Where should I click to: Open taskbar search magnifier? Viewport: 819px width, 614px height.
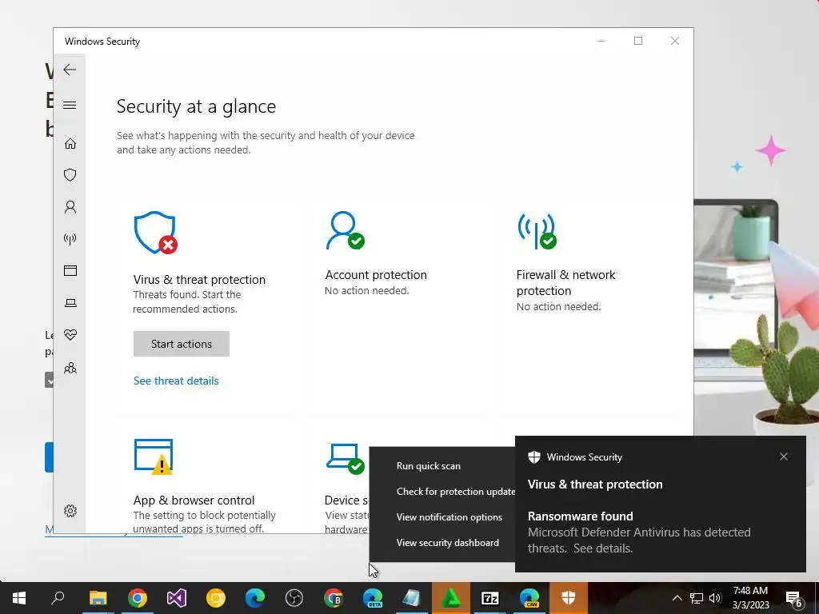[58, 598]
